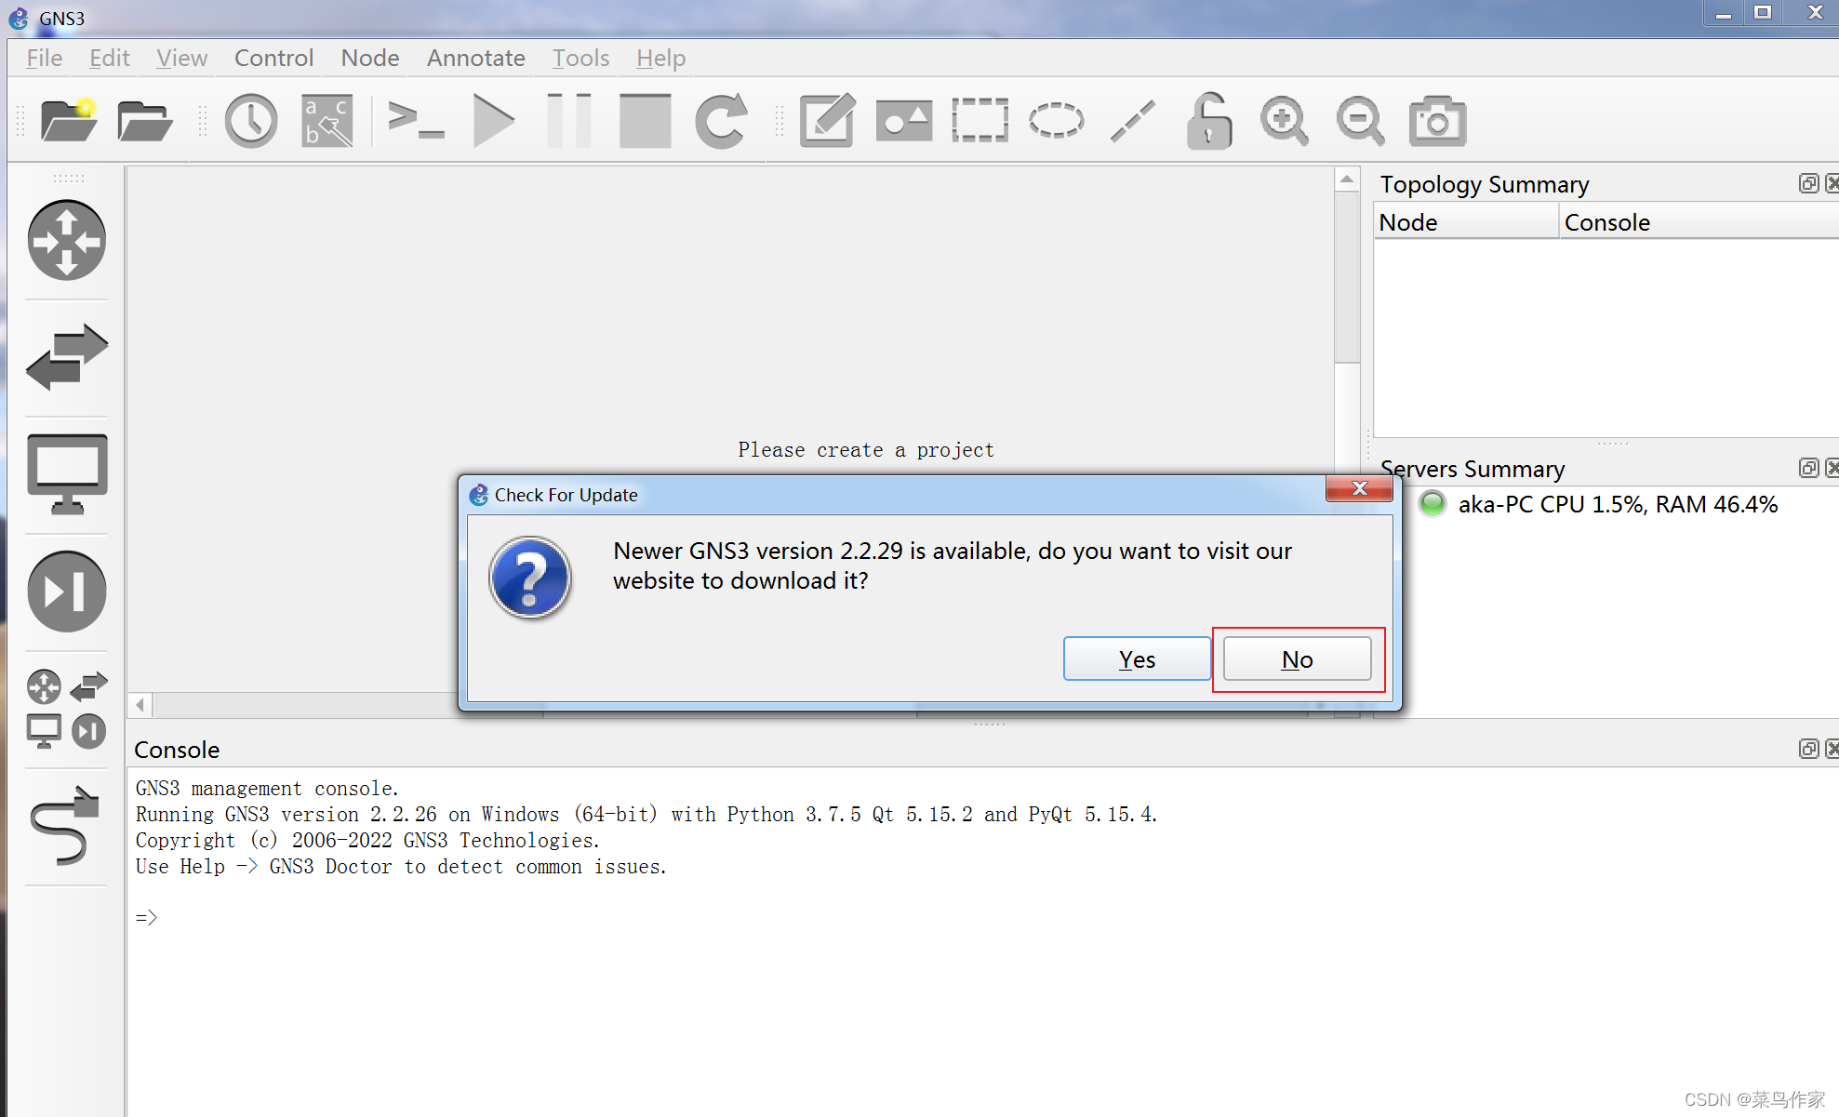This screenshot has height=1117, width=1839.
Task: Select the add a link cable tool
Action: click(x=66, y=825)
